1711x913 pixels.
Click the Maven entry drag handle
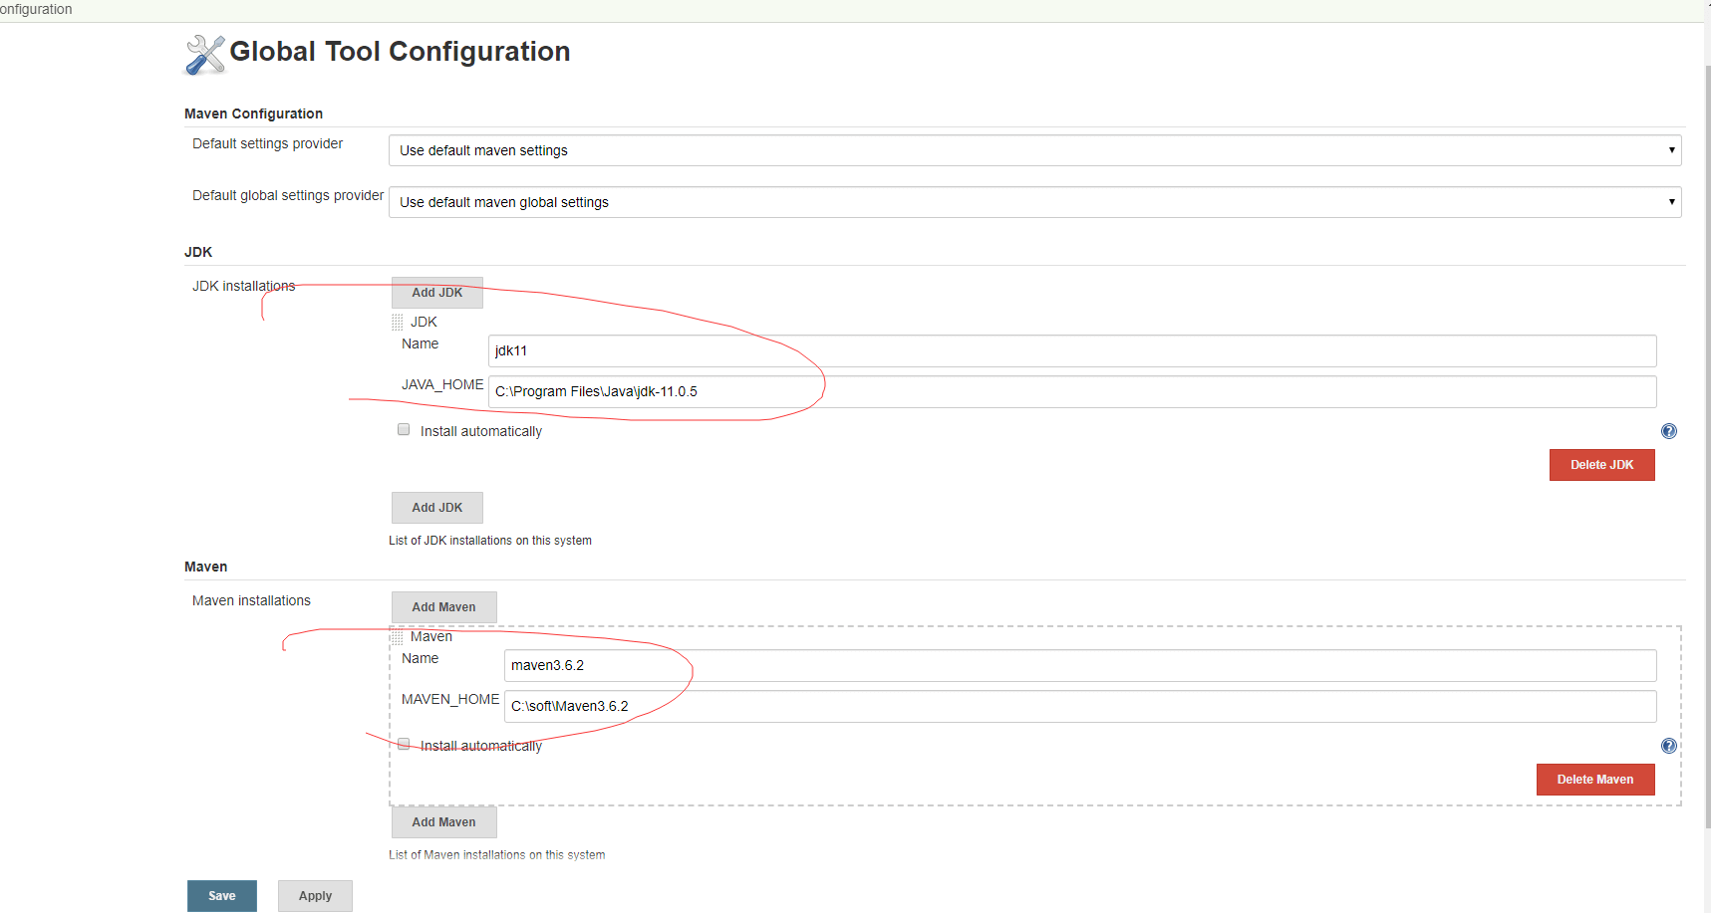(398, 637)
